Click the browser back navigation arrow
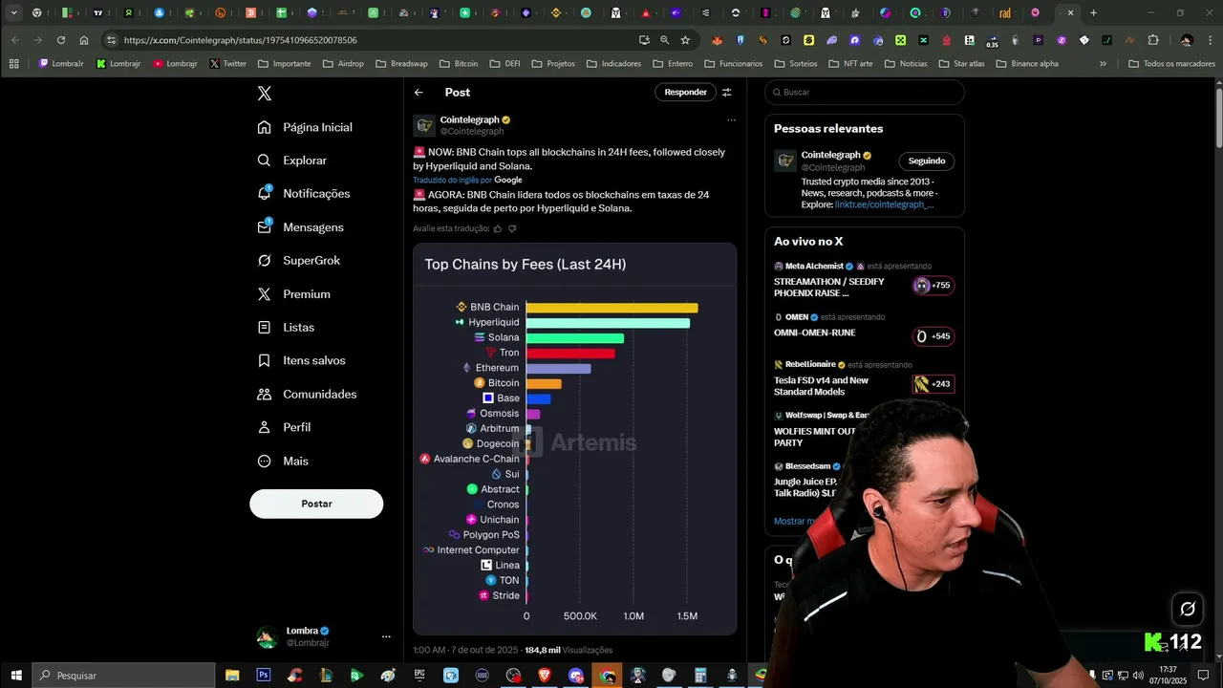 (15, 40)
